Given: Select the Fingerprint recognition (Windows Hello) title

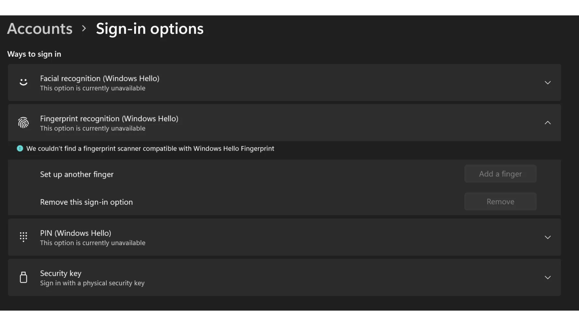Looking at the screenshot, I should [x=109, y=119].
